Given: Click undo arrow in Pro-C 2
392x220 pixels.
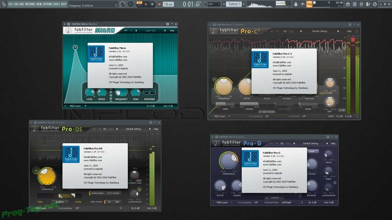Looking at the screenshot, I should click(272, 31).
